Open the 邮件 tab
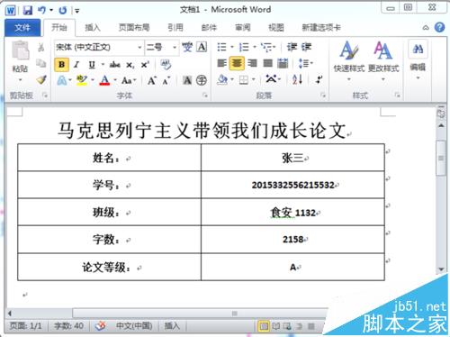 (209, 28)
